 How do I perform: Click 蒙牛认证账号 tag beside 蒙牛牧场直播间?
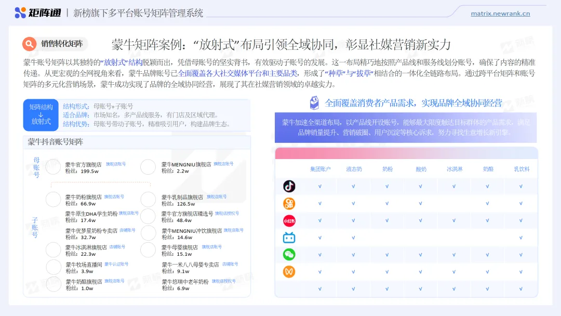116,264
